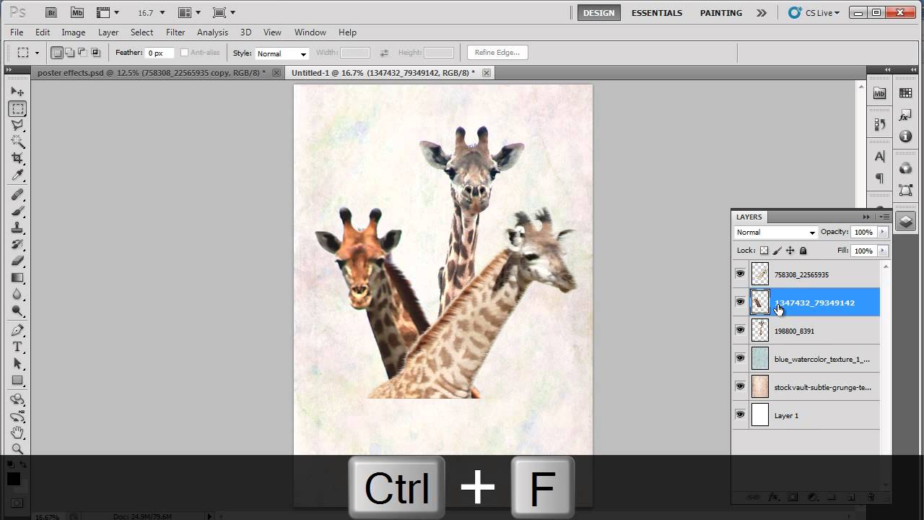Open the Info panel icon
The width and height of the screenshot is (924, 520).
coord(905,136)
